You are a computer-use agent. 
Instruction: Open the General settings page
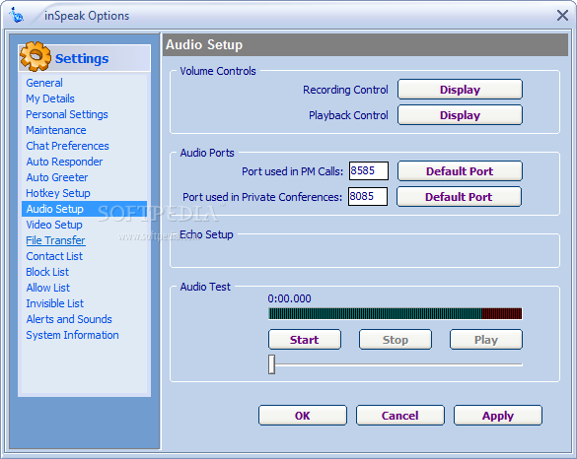pos(44,83)
